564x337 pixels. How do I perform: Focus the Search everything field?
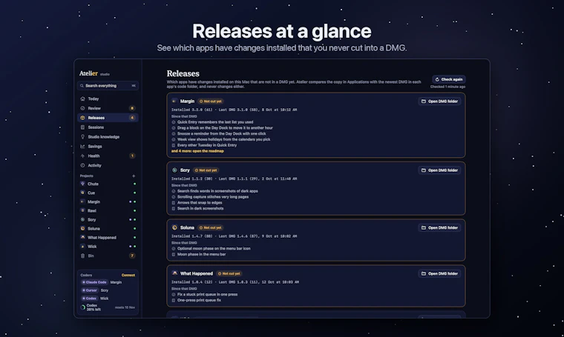(x=108, y=86)
